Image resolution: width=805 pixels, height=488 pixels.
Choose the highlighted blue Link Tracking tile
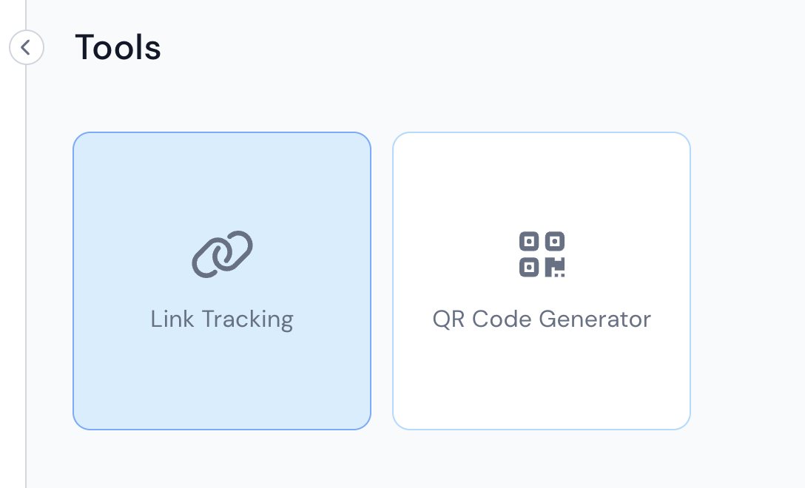[222, 281]
